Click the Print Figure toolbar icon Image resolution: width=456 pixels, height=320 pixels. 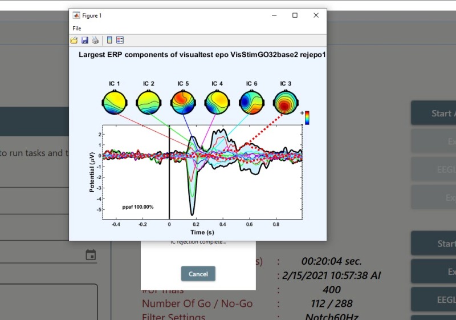click(95, 40)
